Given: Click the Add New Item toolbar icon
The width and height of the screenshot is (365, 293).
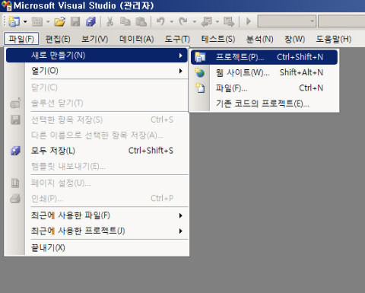Looking at the screenshot, I should point(37,21).
